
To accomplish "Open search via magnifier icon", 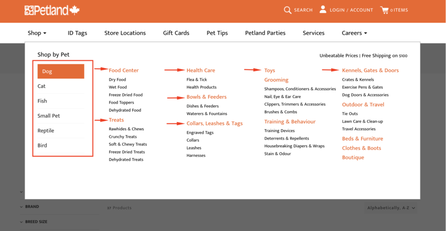I will coord(287,10).
